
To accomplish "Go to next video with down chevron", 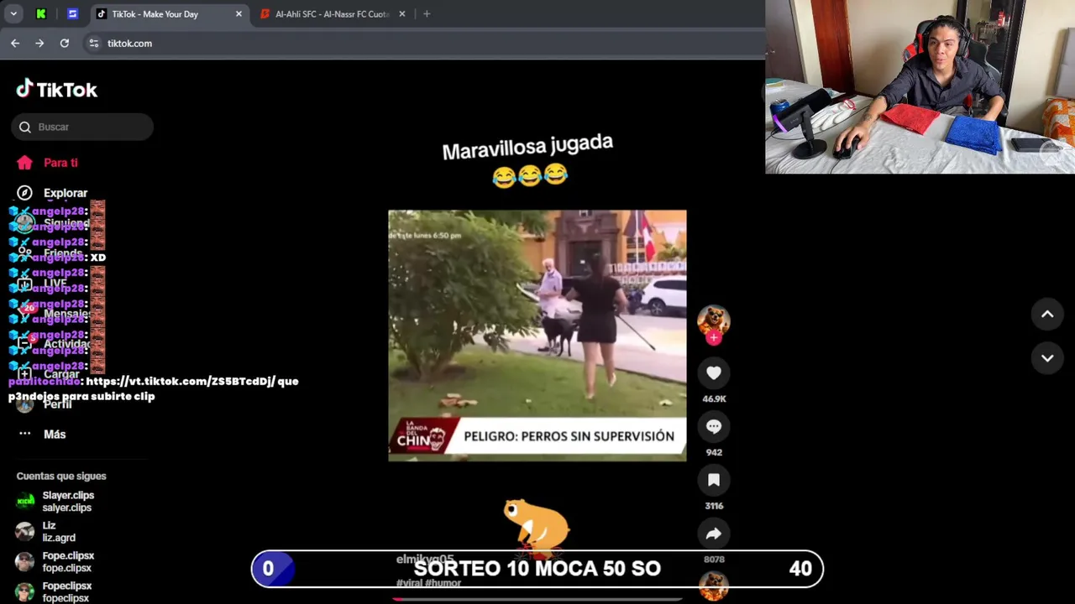I will pyautogui.click(x=1047, y=358).
